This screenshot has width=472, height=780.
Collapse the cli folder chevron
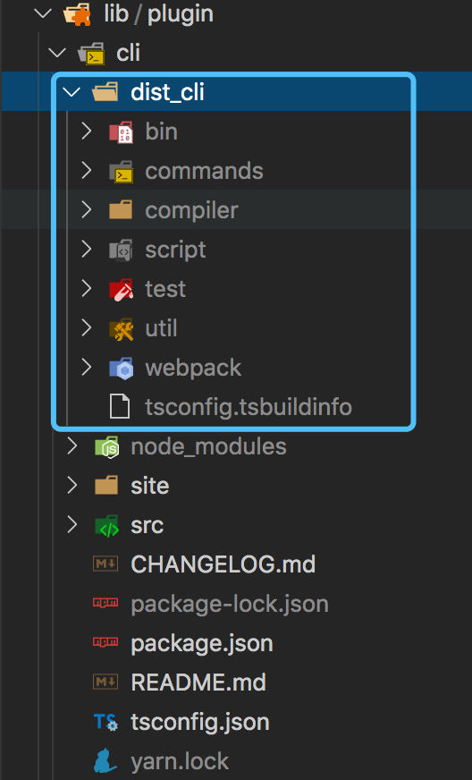pos(57,52)
